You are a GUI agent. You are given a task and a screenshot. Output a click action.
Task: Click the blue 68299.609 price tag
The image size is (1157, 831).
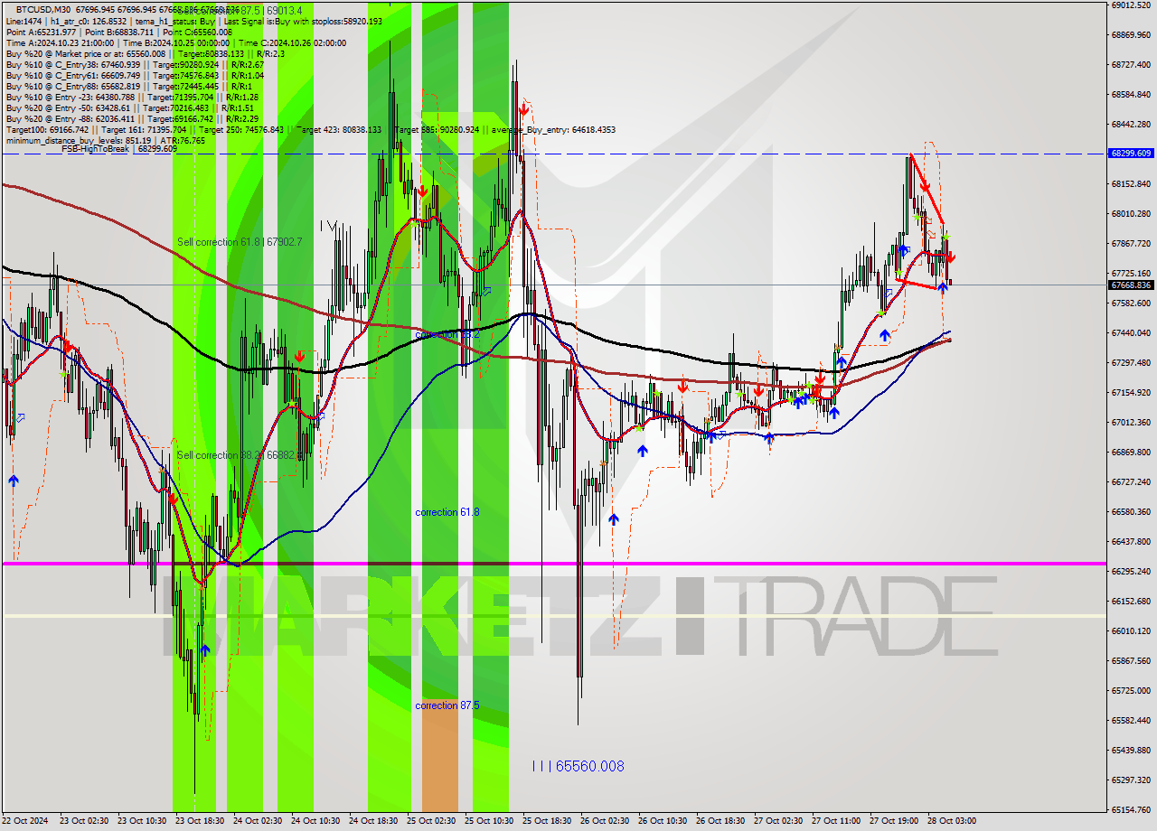[1131, 154]
